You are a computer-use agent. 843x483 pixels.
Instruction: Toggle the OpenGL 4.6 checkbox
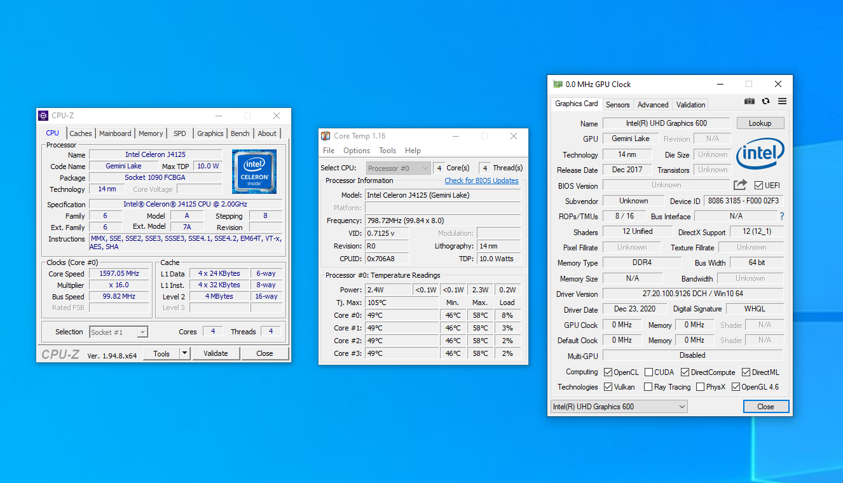(736, 387)
